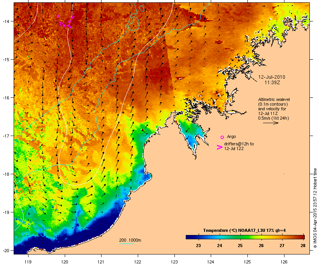Click the '200 1000m' bathymetry legend label
The width and height of the screenshot is (320, 265).
130,240
